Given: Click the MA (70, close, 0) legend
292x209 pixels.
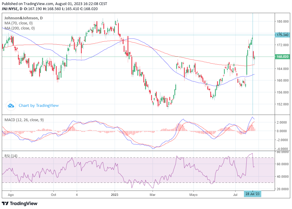Looking at the screenshot, I should (19, 23).
